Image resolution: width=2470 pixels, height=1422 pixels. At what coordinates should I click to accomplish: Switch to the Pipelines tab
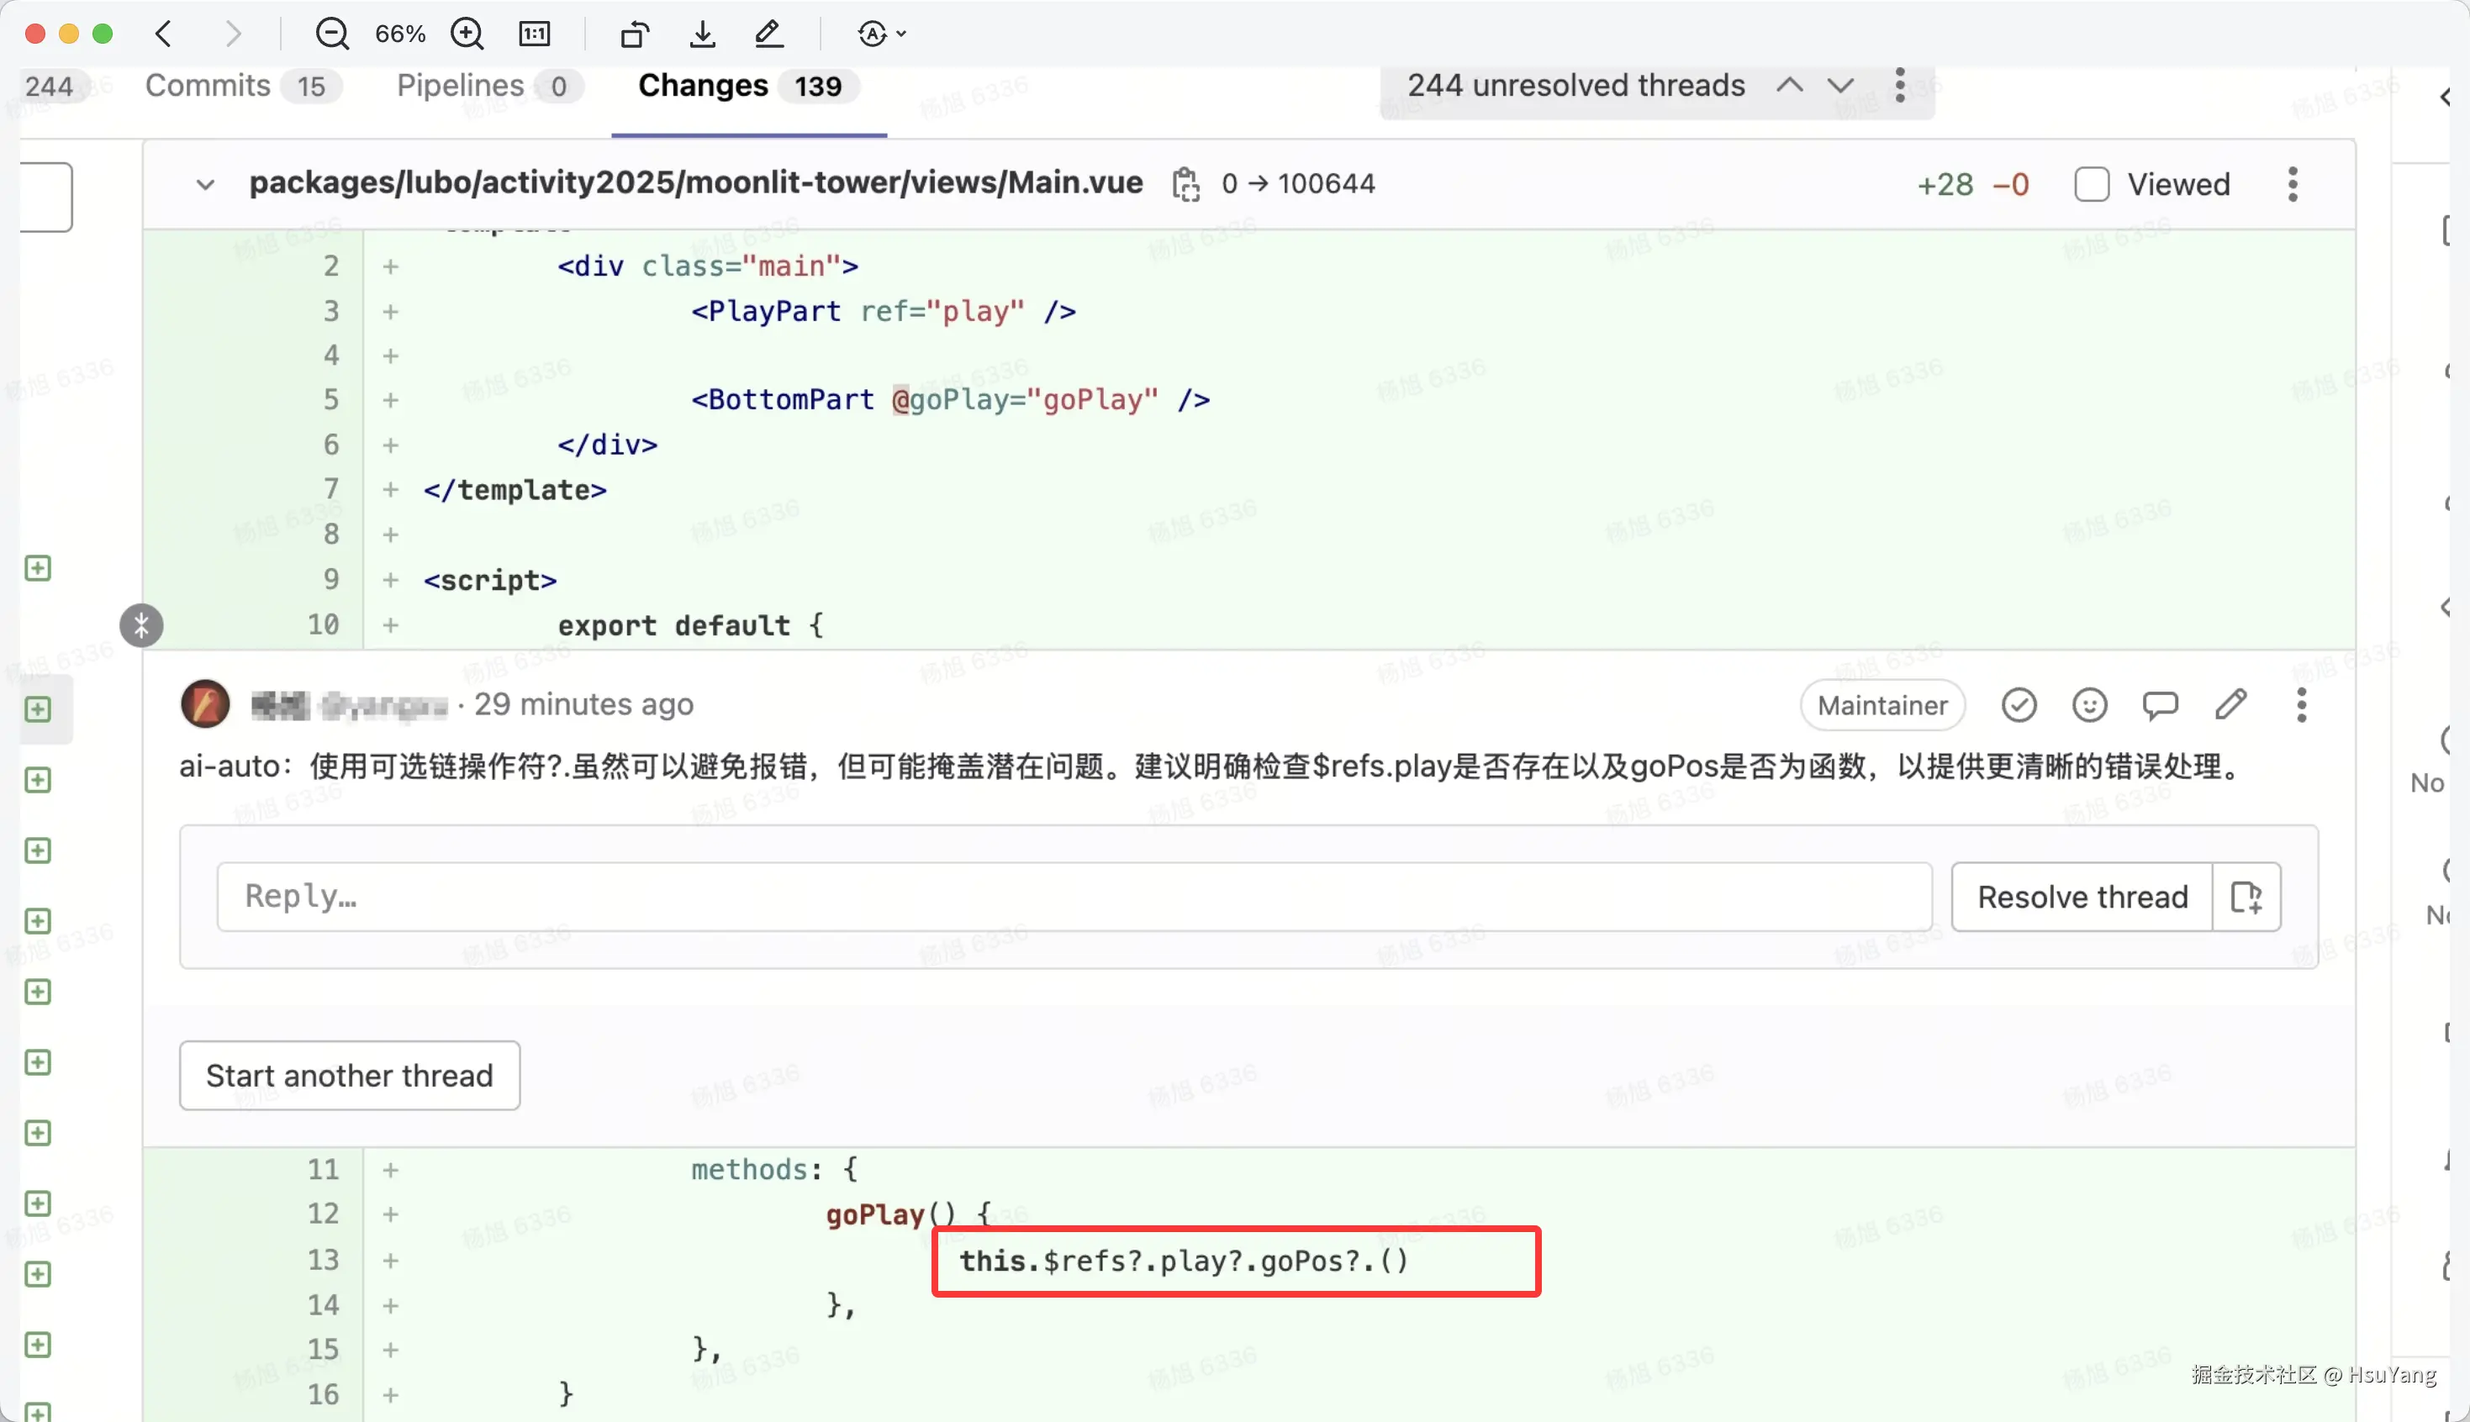460,86
